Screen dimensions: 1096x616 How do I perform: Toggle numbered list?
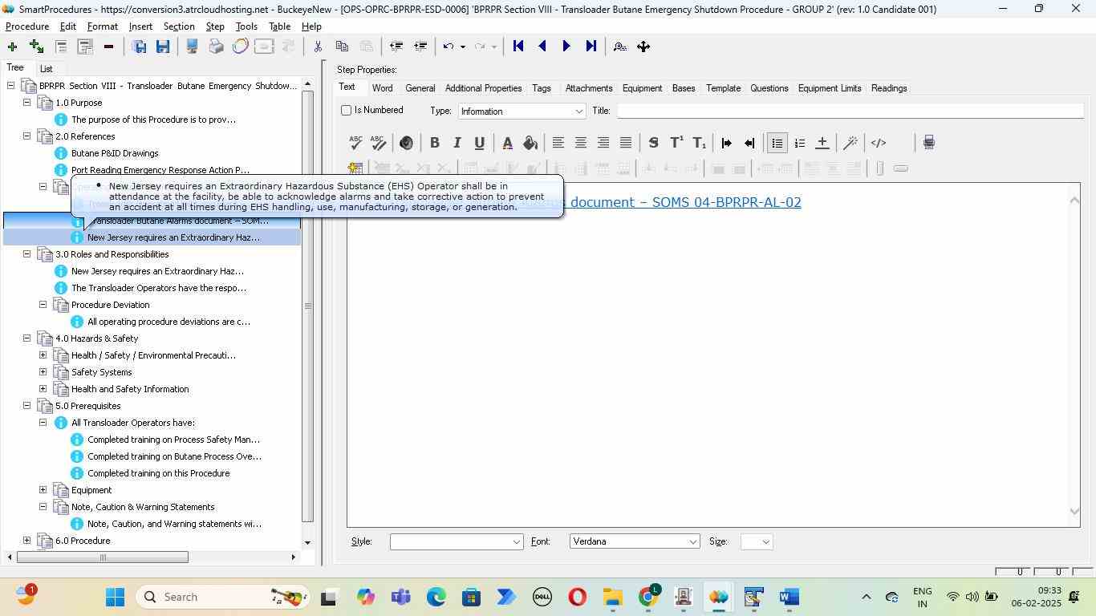799,143
